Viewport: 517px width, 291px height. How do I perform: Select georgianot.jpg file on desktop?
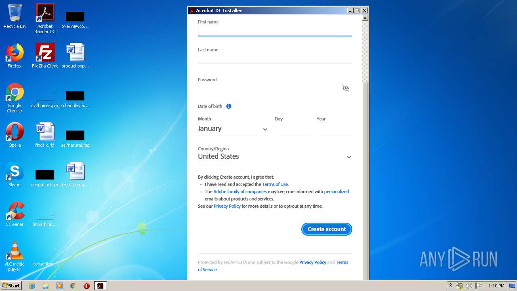point(45,177)
